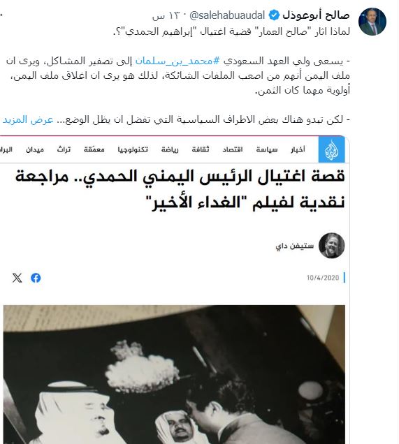Screen dimensions: 399x444
Task: Share article via Facebook icon
Action: click(36, 278)
